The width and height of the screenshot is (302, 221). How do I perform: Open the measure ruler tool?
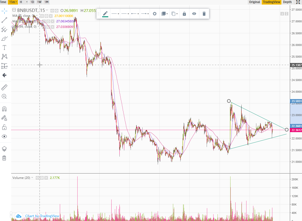(4, 87)
